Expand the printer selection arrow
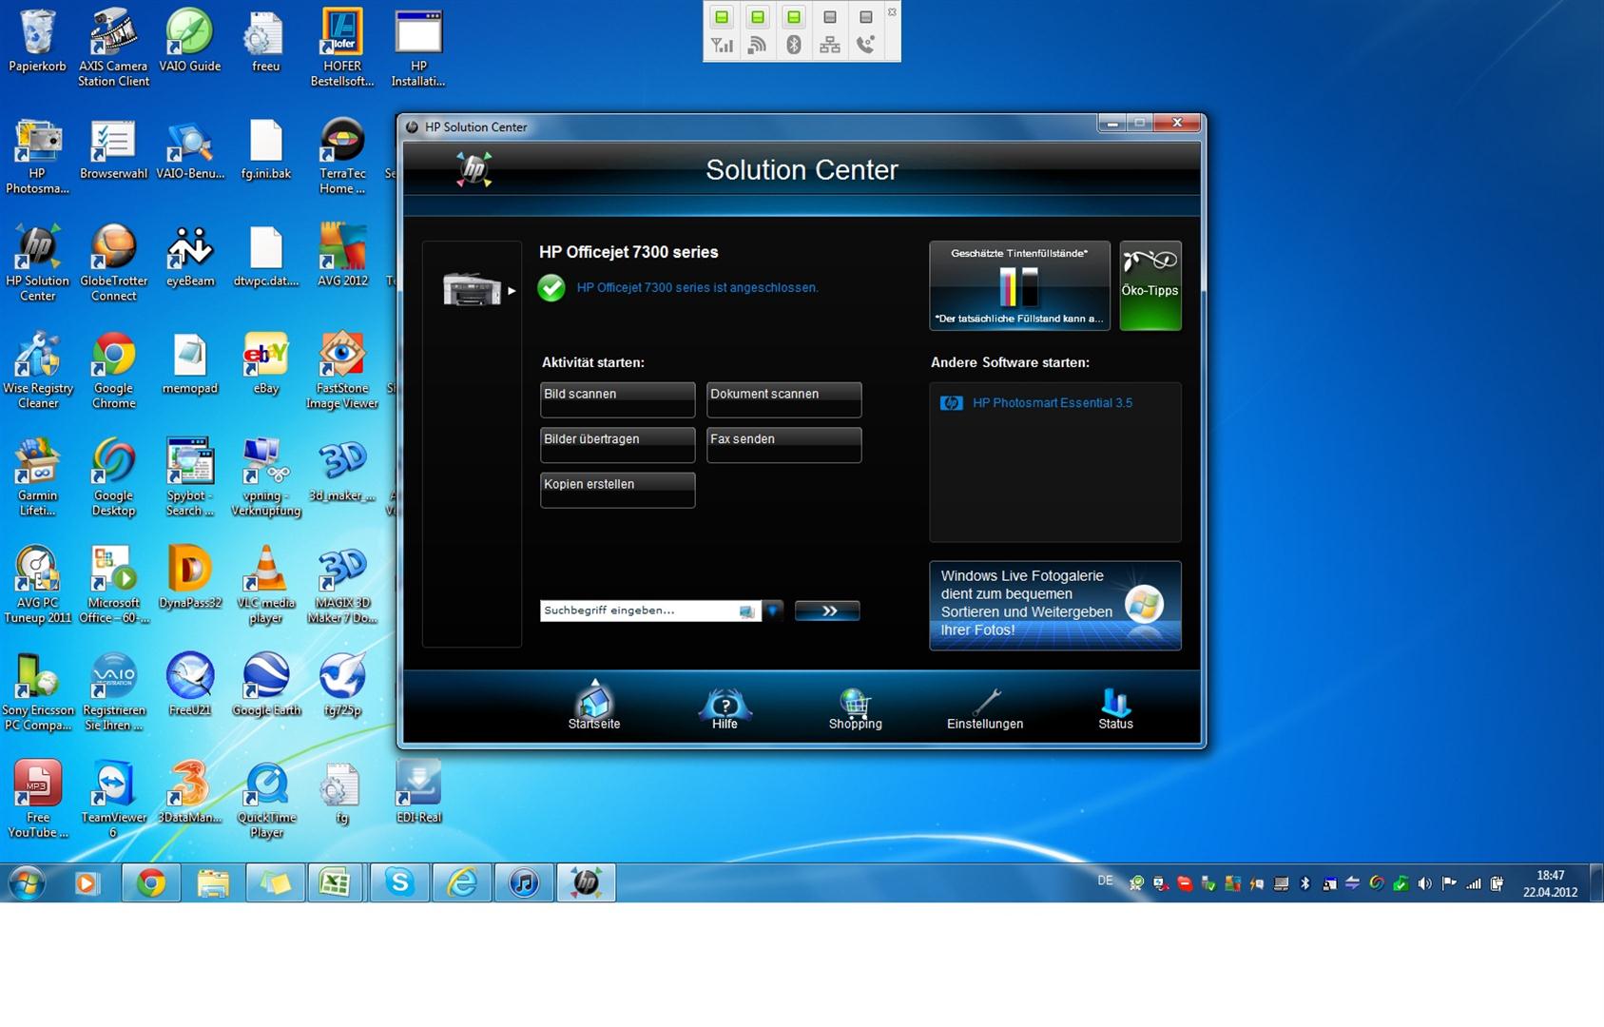Screen dimensions: 1604x1027 click(512, 291)
